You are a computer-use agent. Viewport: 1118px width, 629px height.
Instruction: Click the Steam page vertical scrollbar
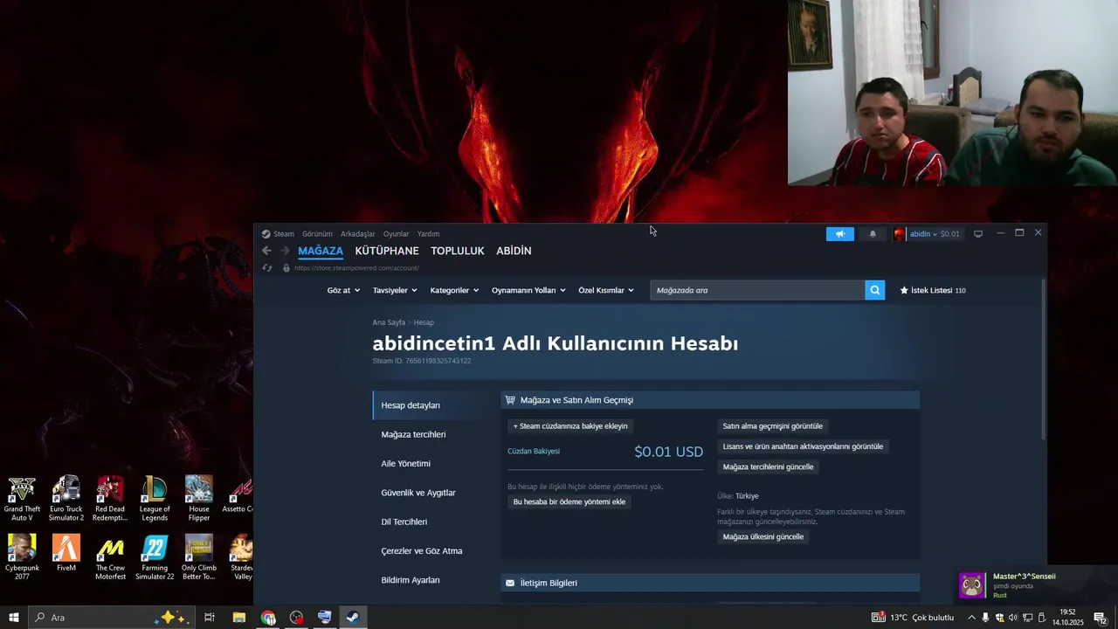coord(1043,359)
